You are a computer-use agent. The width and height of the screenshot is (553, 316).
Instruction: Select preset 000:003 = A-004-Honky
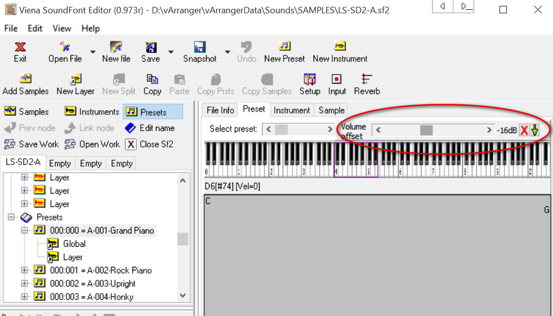(91, 296)
